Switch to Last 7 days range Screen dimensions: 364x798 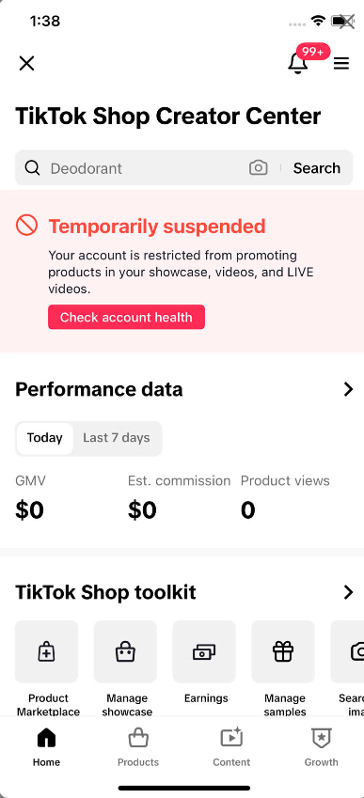tap(117, 438)
